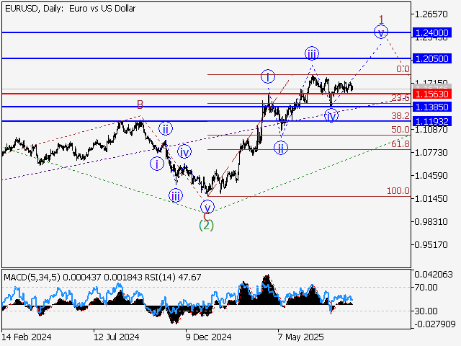
Task: Click the 100.0 Fibonacci level label
Action: [398, 191]
